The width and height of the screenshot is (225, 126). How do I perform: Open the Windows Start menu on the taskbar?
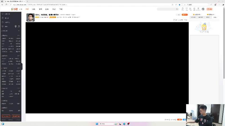coord(97,124)
